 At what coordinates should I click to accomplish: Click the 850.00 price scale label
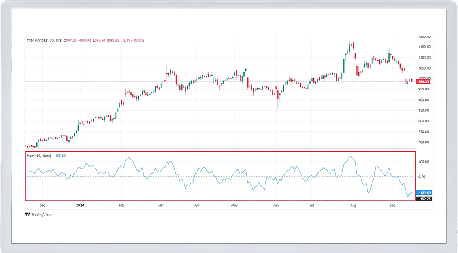[424, 111]
